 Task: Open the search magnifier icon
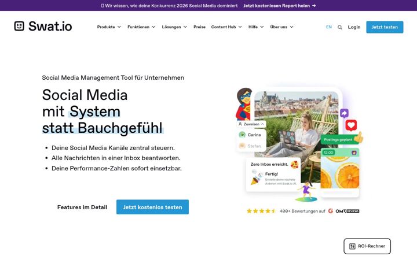(x=339, y=27)
